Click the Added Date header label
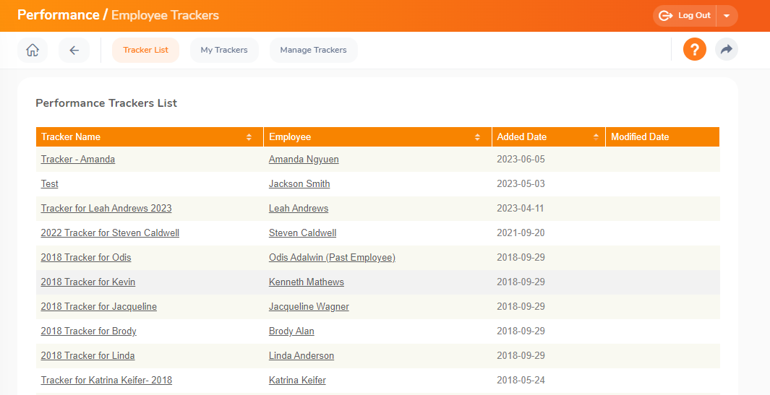Image resolution: width=770 pixels, height=395 pixels. point(521,137)
